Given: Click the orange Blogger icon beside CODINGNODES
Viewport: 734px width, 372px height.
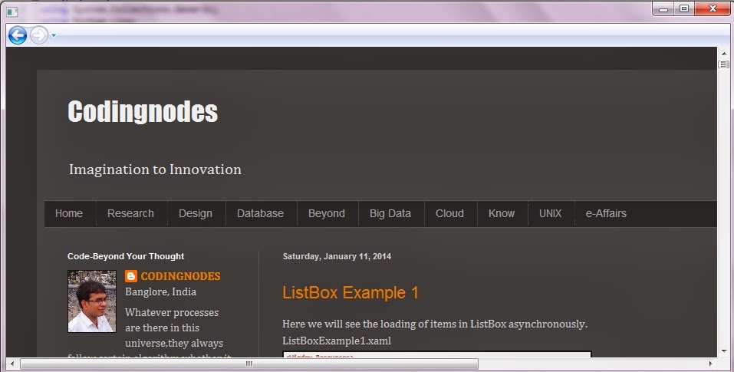Looking at the screenshot, I should [x=131, y=276].
